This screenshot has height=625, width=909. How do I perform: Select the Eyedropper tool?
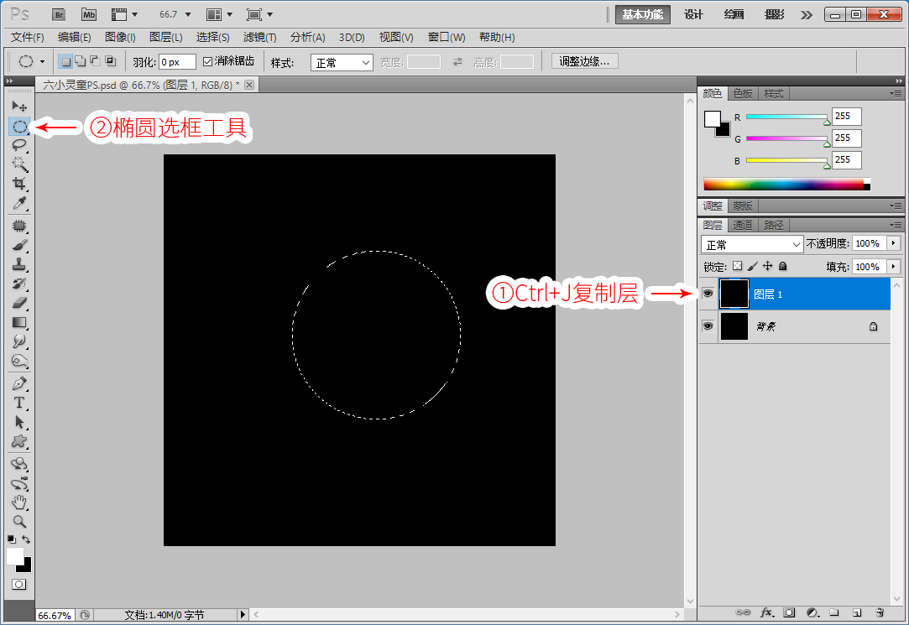pos(19,203)
